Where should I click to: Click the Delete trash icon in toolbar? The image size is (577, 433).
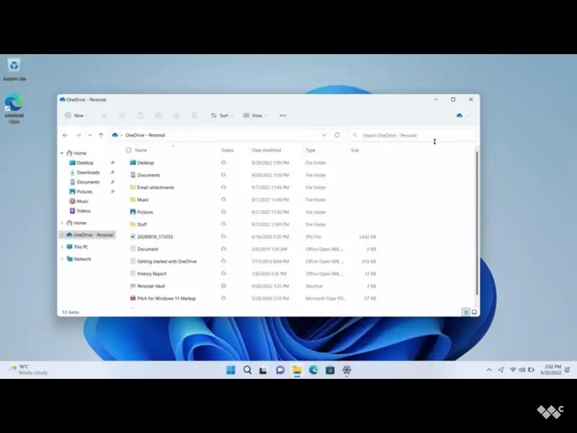coord(194,116)
